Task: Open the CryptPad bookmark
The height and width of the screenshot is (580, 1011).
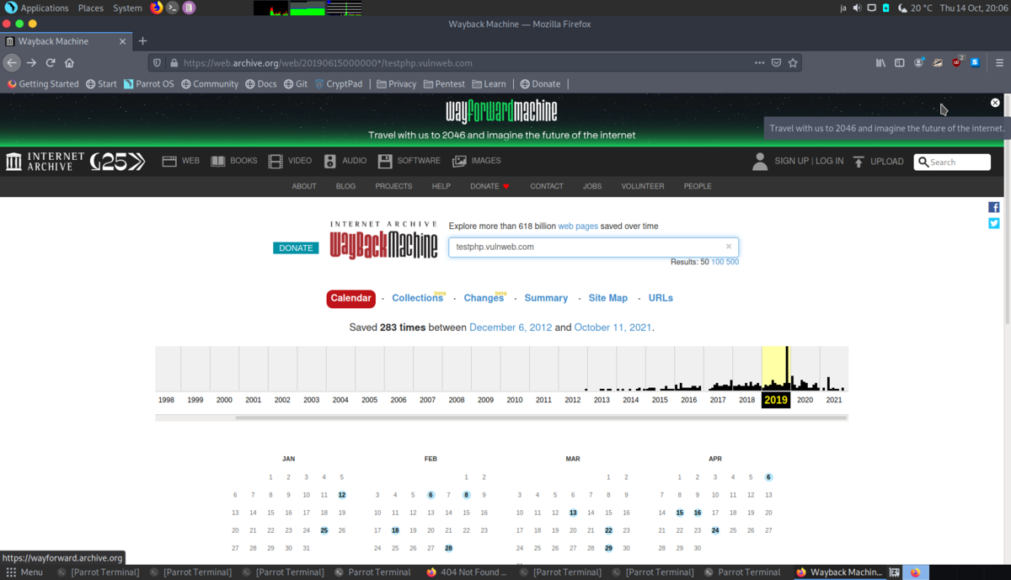Action: [339, 84]
